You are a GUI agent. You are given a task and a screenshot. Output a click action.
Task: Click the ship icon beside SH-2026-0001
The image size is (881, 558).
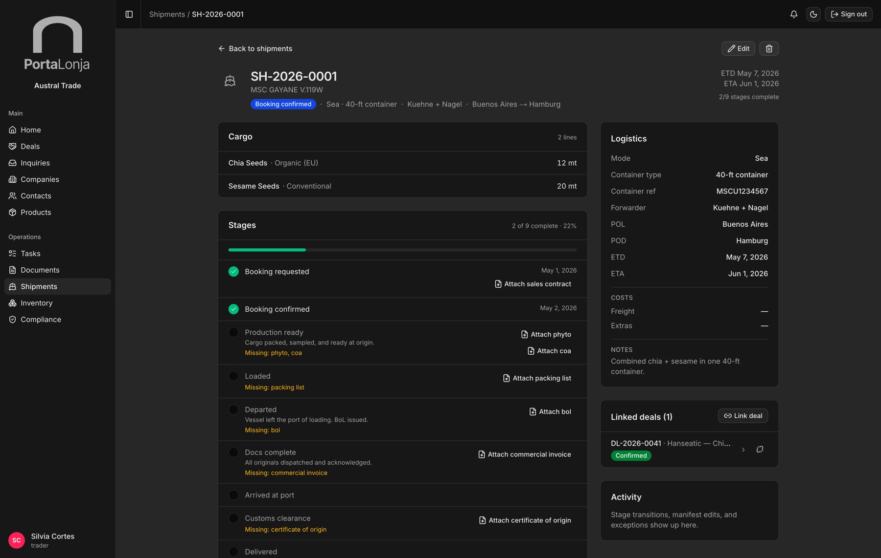[230, 81]
